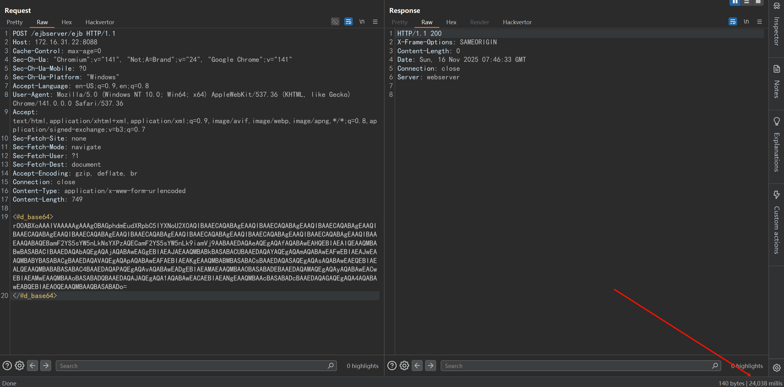Open the response editor hamburger menu
Viewport: 784px width, 387px height.
click(x=759, y=22)
